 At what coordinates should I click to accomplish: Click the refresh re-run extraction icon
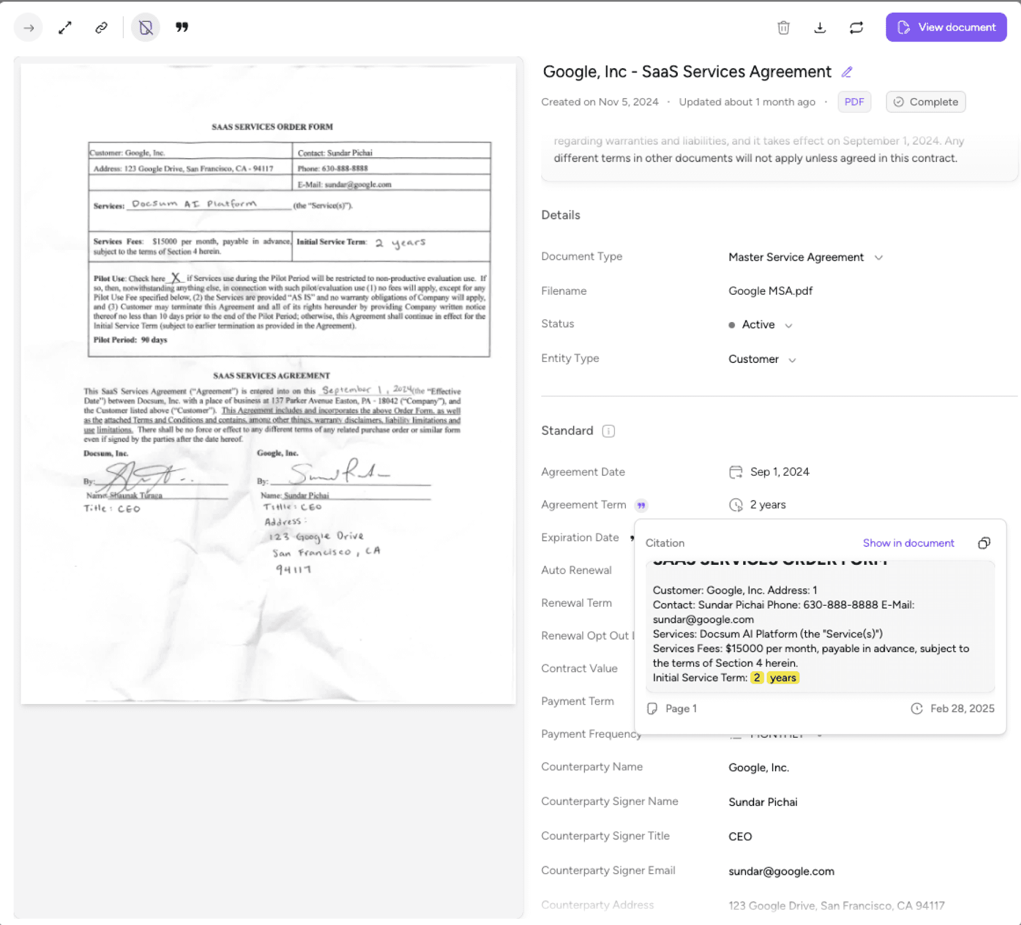(x=856, y=27)
